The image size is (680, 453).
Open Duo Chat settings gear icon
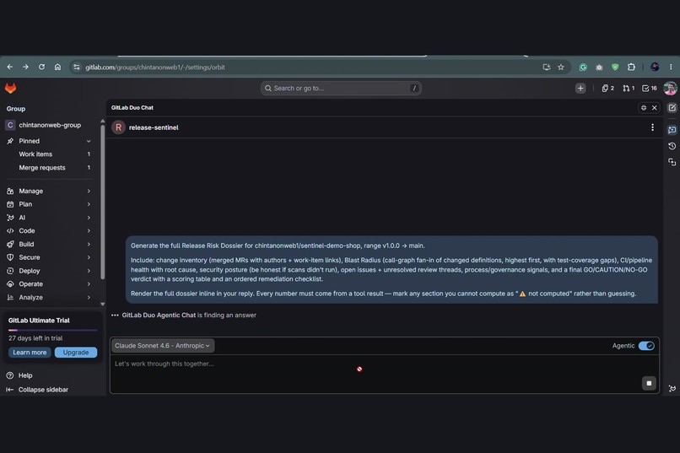[644, 107]
